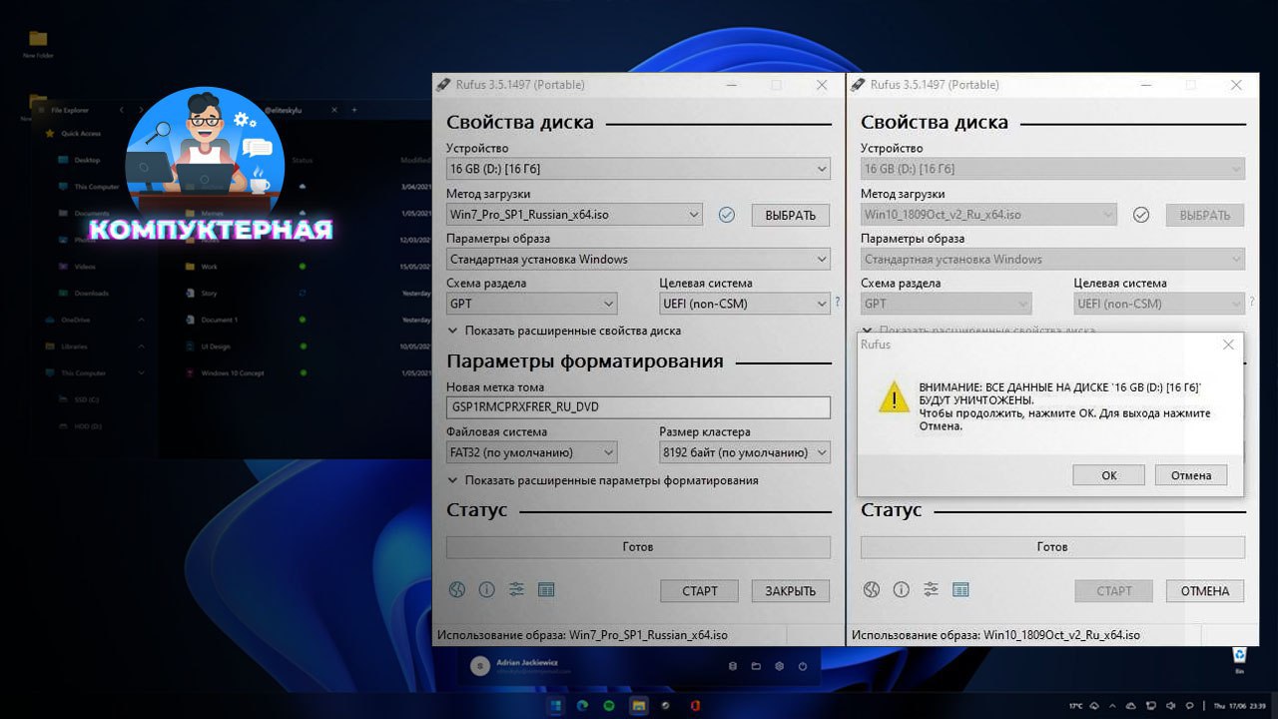
Task: Confirm the warning dialog with OK
Action: (x=1109, y=475)
